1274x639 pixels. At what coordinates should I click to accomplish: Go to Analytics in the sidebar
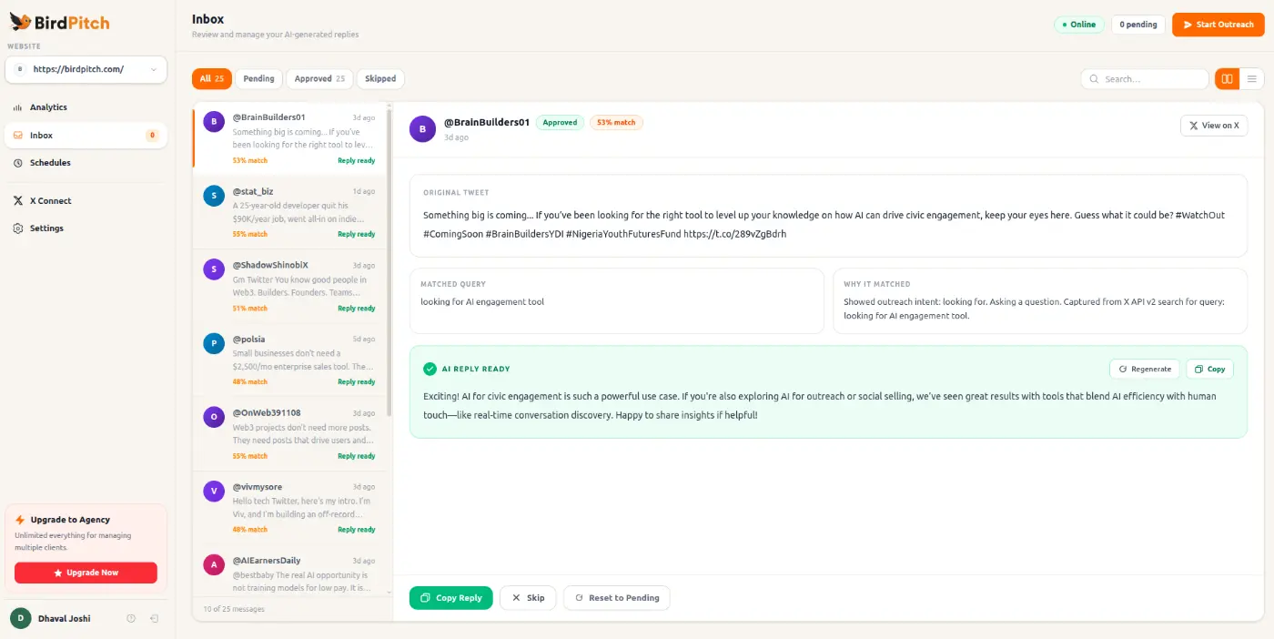click(86, 107)
